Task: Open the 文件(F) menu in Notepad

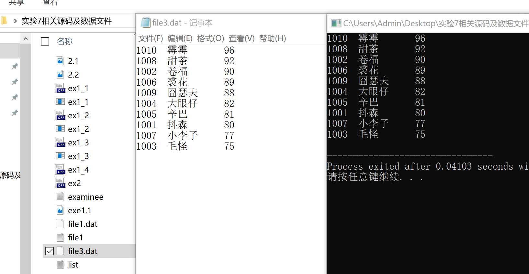Action: (151, 38)
